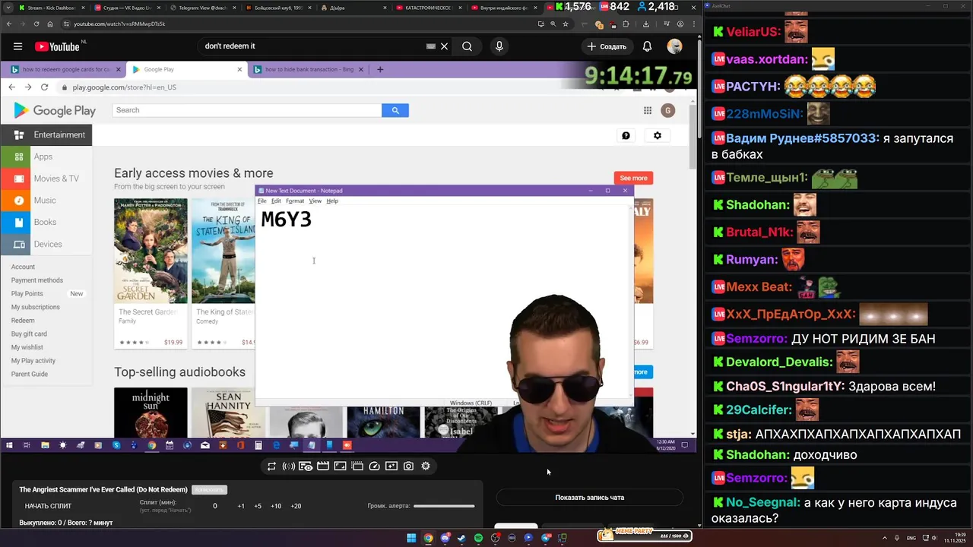973x547 pixels.
Task: Click the orange See more button
Action: point(633,178)
